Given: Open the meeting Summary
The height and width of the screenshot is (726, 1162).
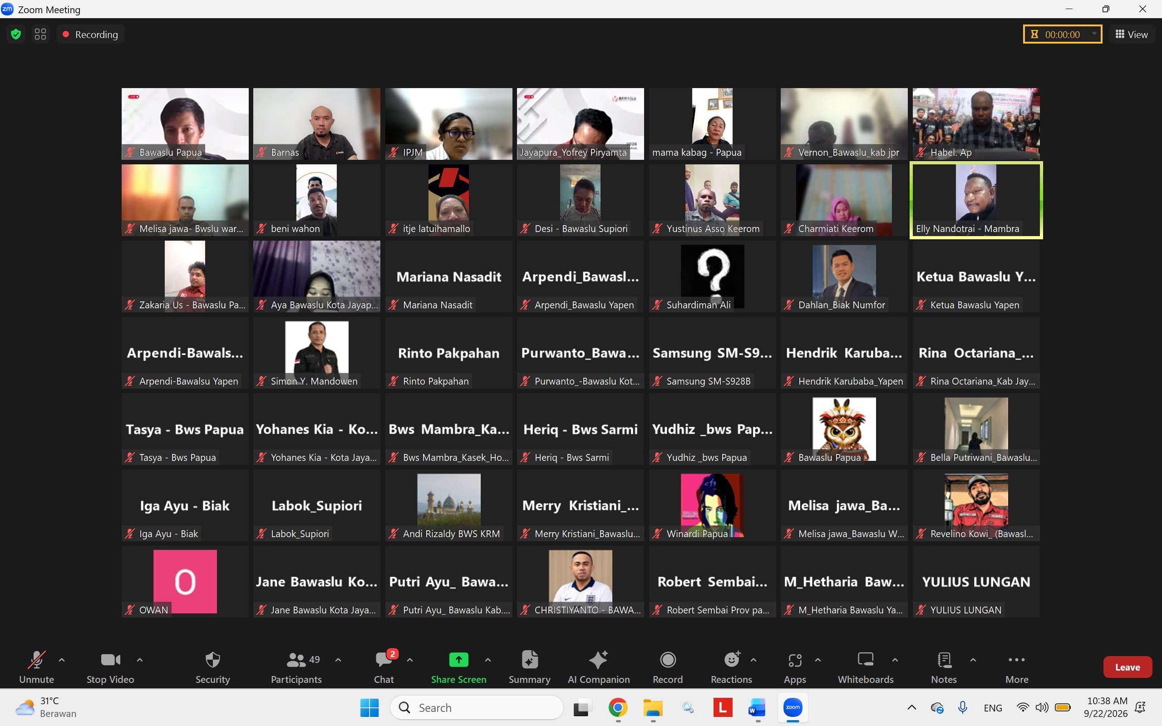Looking at the screenshot, I should point(529,667).
